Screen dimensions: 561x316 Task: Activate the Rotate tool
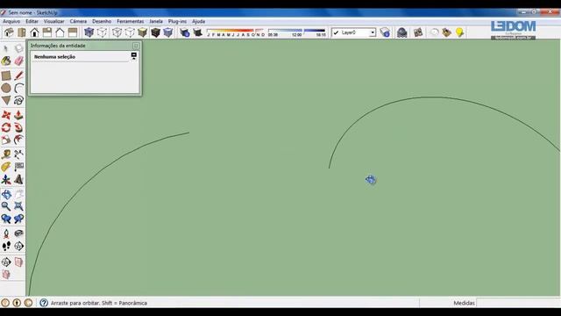(x=6, y=127)
